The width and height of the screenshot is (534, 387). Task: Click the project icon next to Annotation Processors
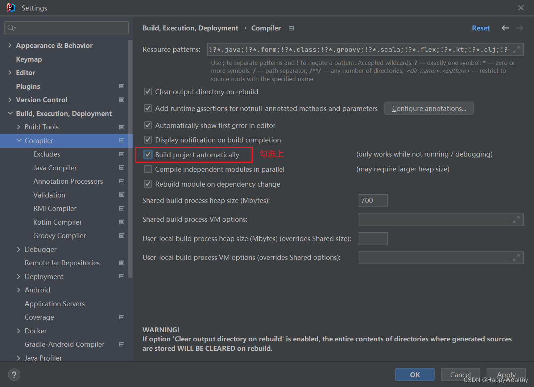[x=122, y=181]
